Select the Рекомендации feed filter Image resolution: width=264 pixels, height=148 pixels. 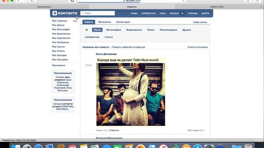point(168,30)
